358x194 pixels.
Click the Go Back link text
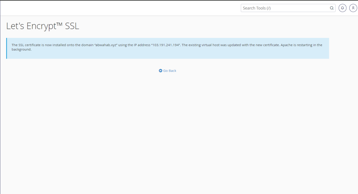click(x=170, y=71)
